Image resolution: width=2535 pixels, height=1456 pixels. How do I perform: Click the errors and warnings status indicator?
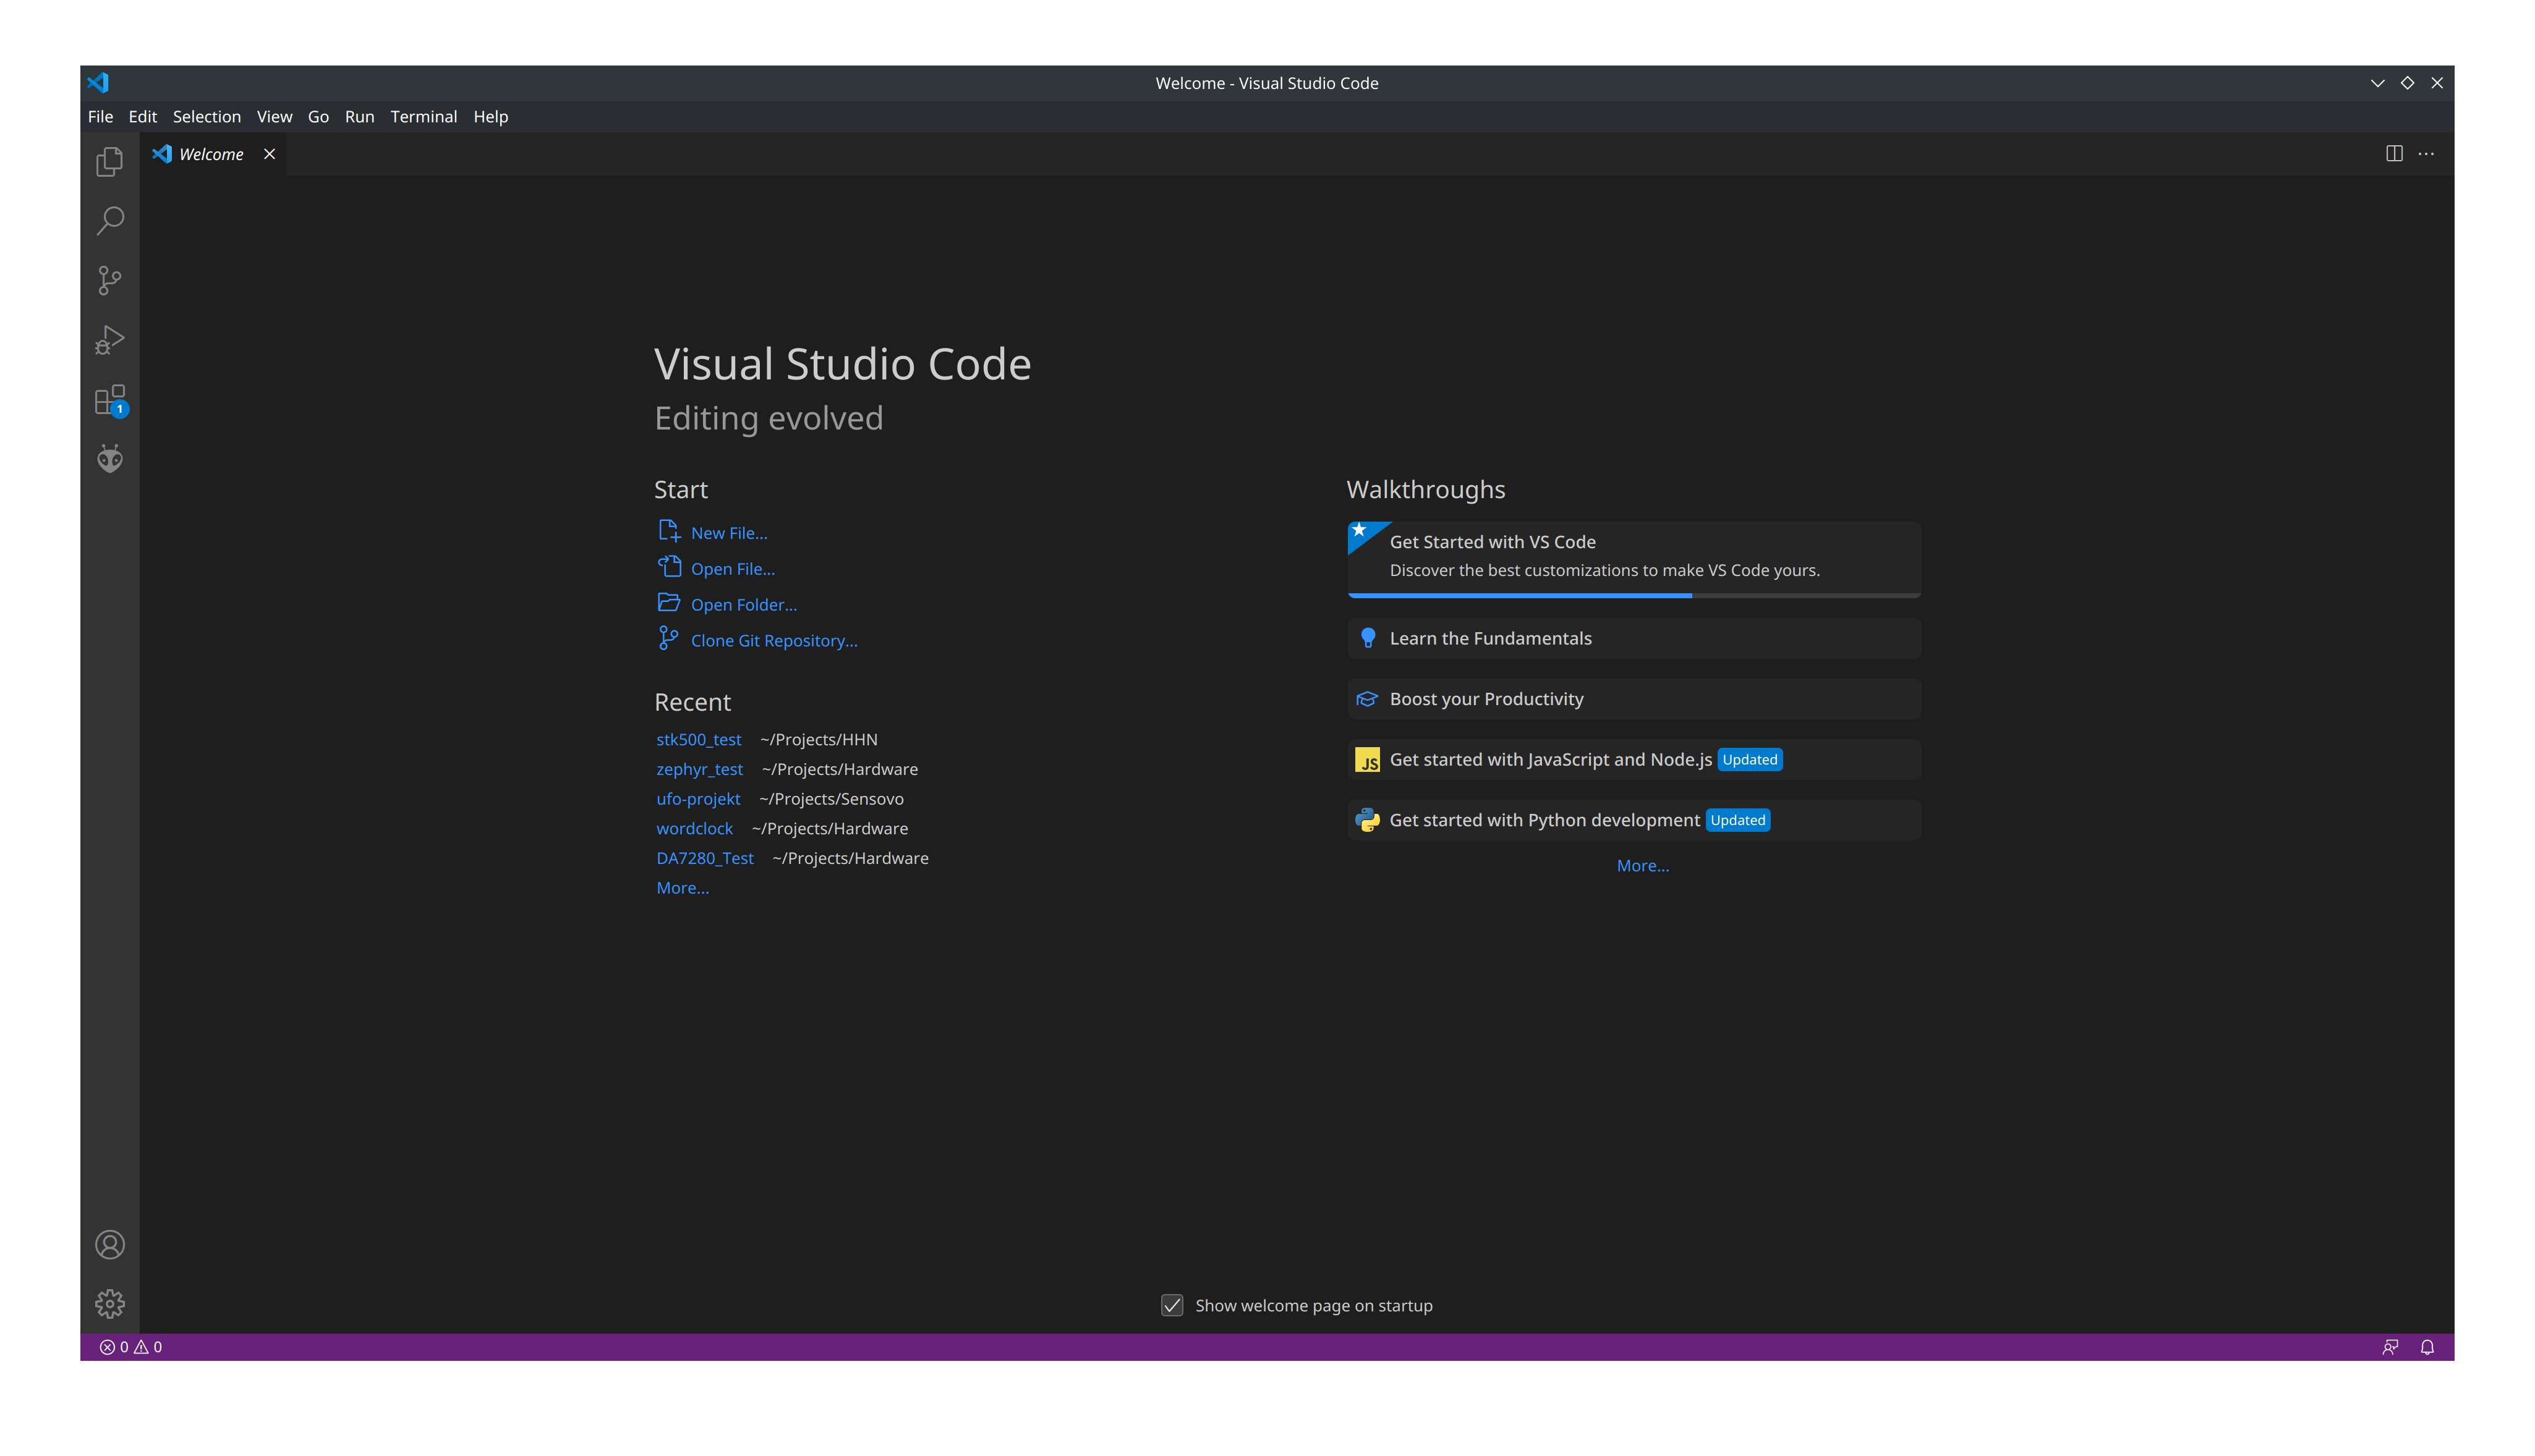131,1347
